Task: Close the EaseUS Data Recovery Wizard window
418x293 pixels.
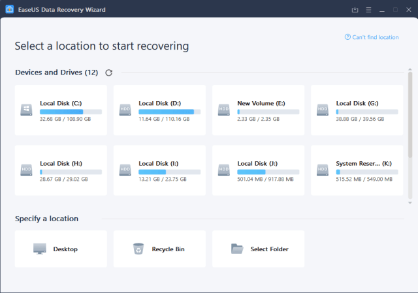Action: click(409, 10)
